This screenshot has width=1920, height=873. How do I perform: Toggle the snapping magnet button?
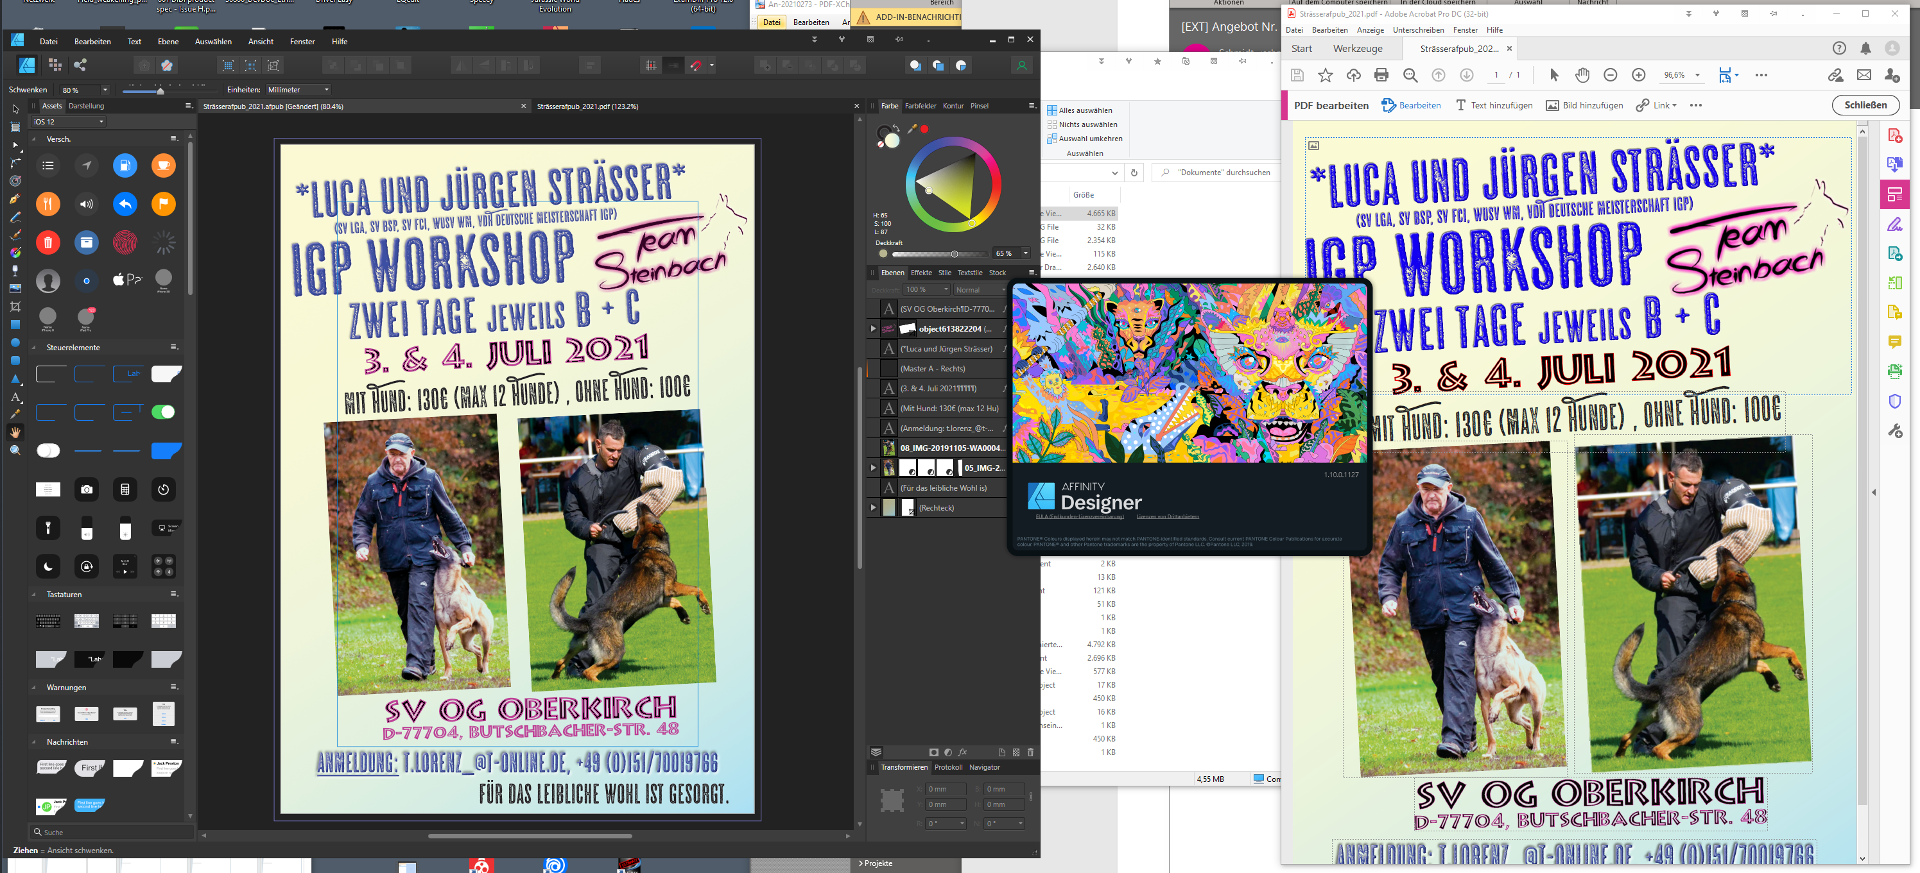696,65
